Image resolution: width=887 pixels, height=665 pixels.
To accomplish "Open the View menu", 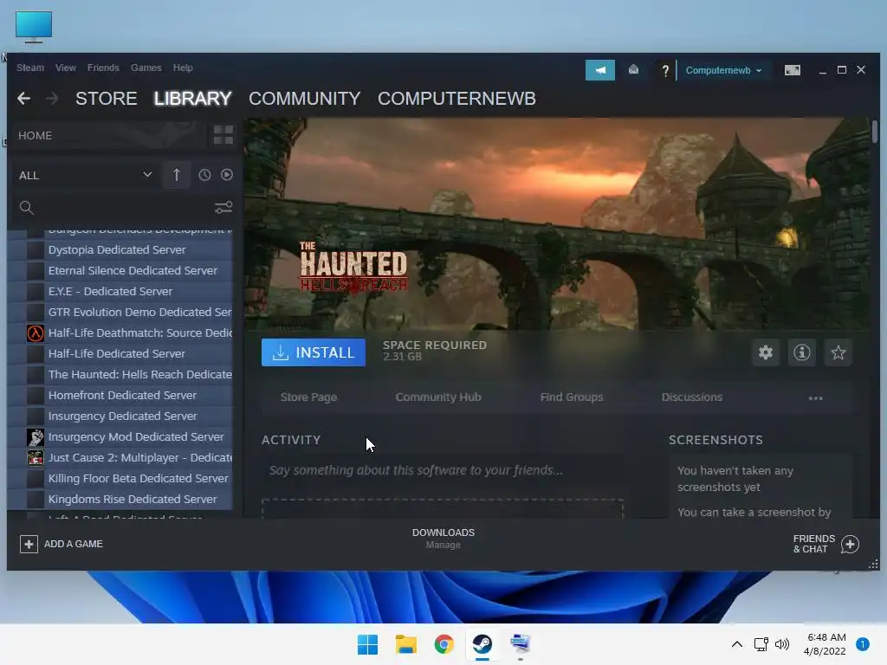I will pos(66,68).
